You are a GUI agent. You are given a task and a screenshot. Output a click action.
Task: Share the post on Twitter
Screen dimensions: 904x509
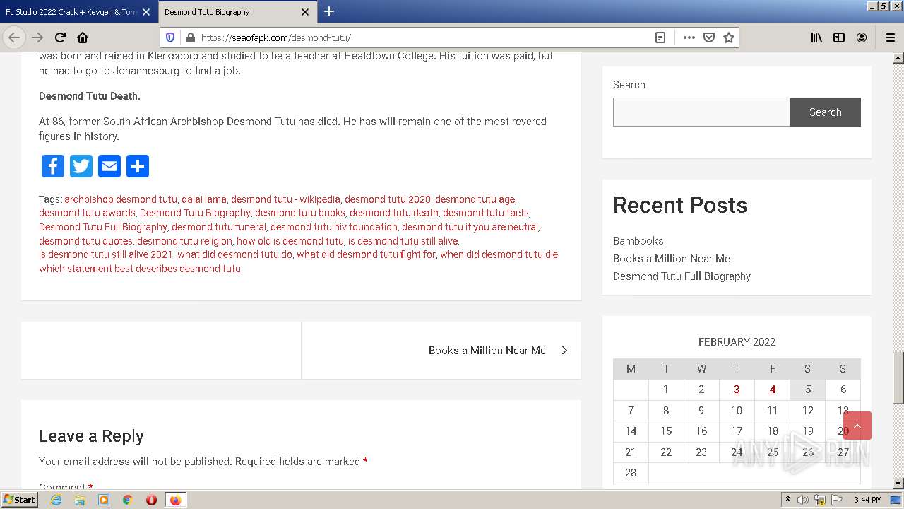(x=81, y=166)
